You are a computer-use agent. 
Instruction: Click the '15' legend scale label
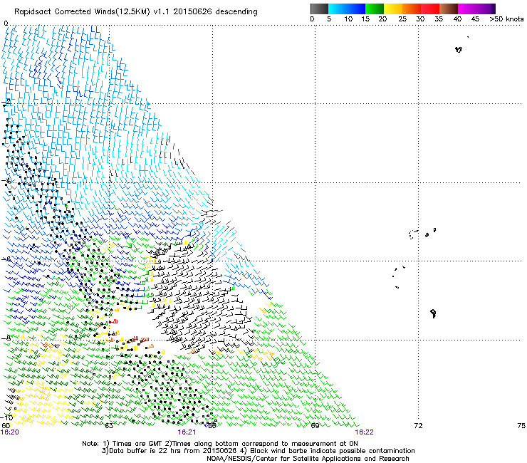pos(365,19)
